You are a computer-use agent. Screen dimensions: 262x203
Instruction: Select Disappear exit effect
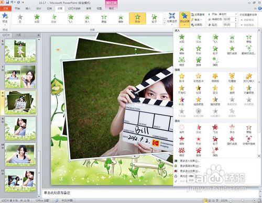(x=182, y=129)
